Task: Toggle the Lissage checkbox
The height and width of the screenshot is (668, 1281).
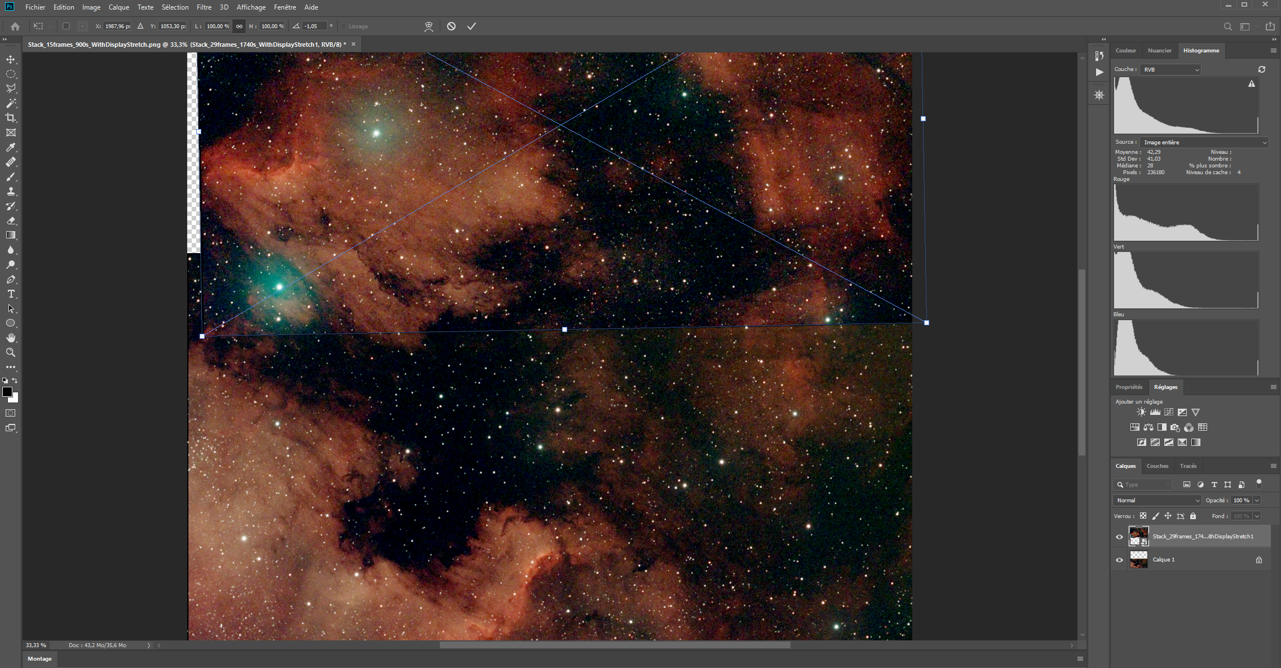Action: (x=344, y=26)
